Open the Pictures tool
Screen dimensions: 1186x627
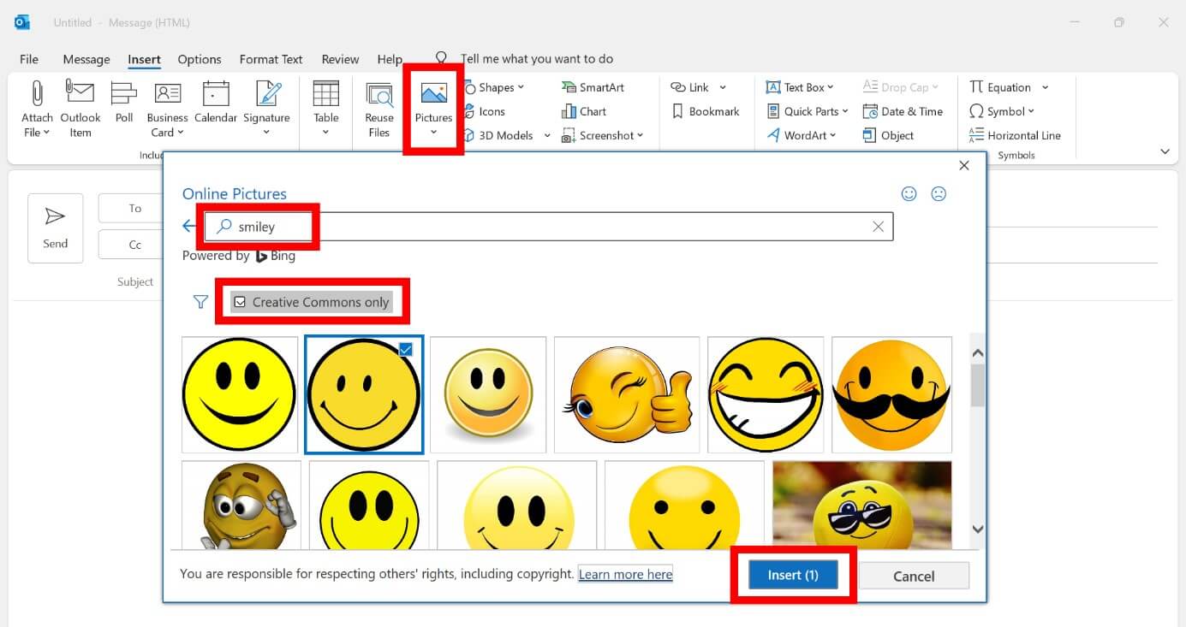[432, 104]
